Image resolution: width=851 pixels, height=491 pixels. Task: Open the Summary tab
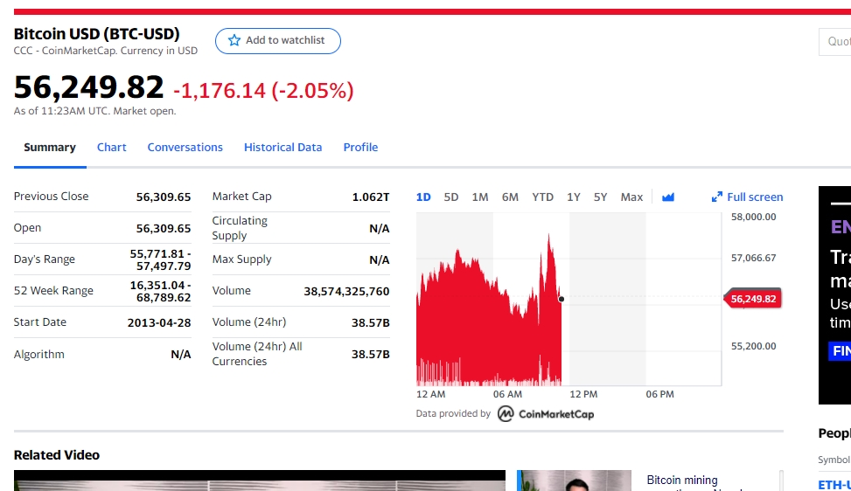(x=50, y=148)
